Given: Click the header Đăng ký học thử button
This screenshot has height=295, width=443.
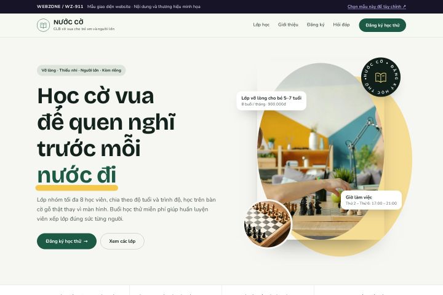Looking at the screenshot, I should click(382, 25).
